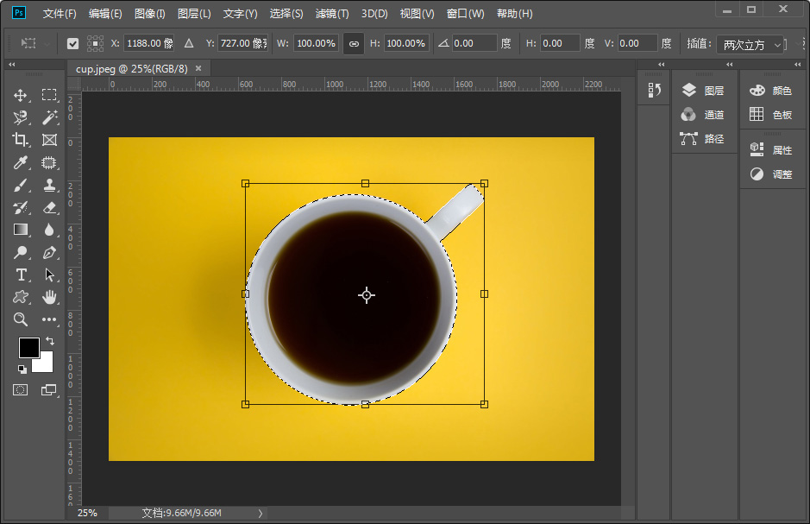Select the Patch tool

[x=49, y=163]
